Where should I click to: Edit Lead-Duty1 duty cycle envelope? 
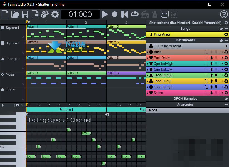click(x=206, y=81)
